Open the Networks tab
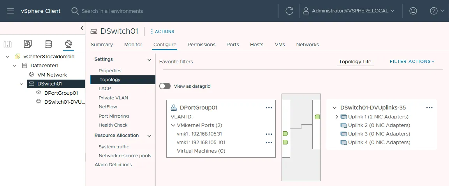The height and width of the screenshot is (186, 449). click(307, 45)
